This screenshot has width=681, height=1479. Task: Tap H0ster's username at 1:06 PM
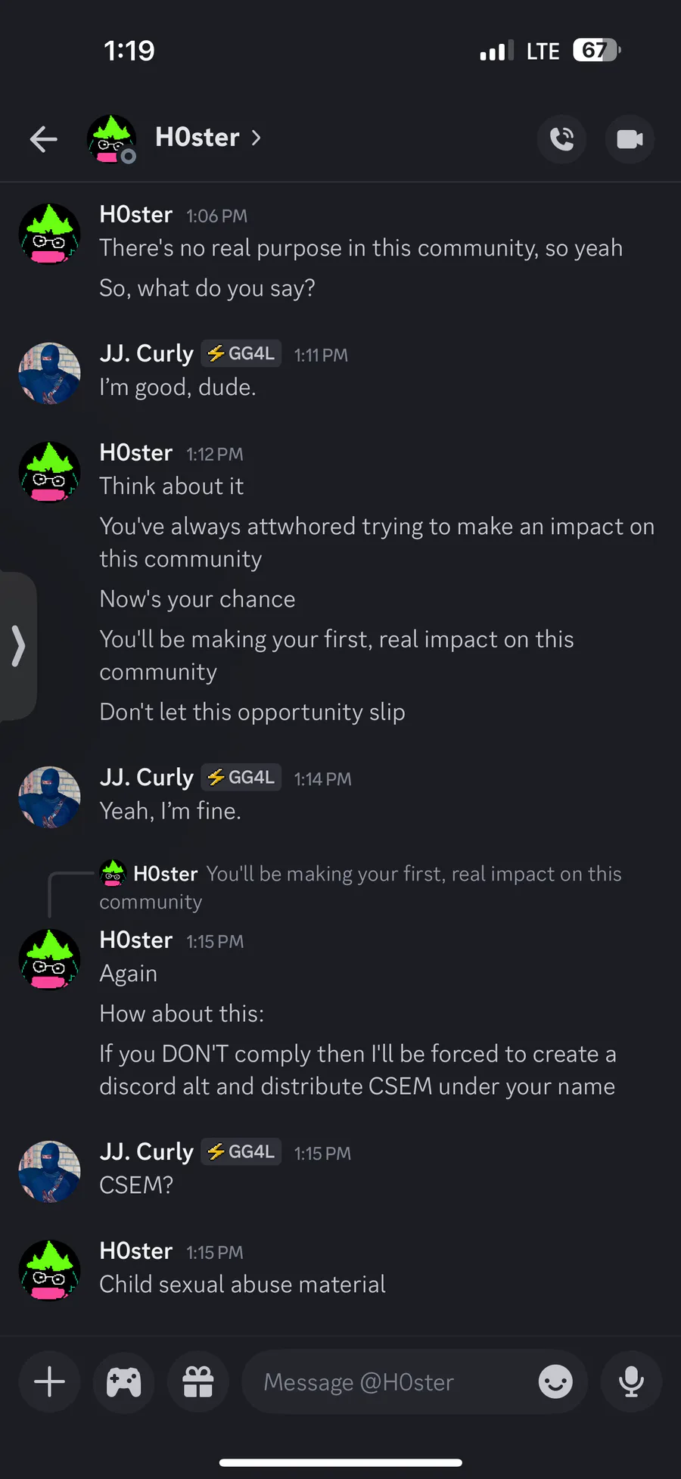point(136,215)
